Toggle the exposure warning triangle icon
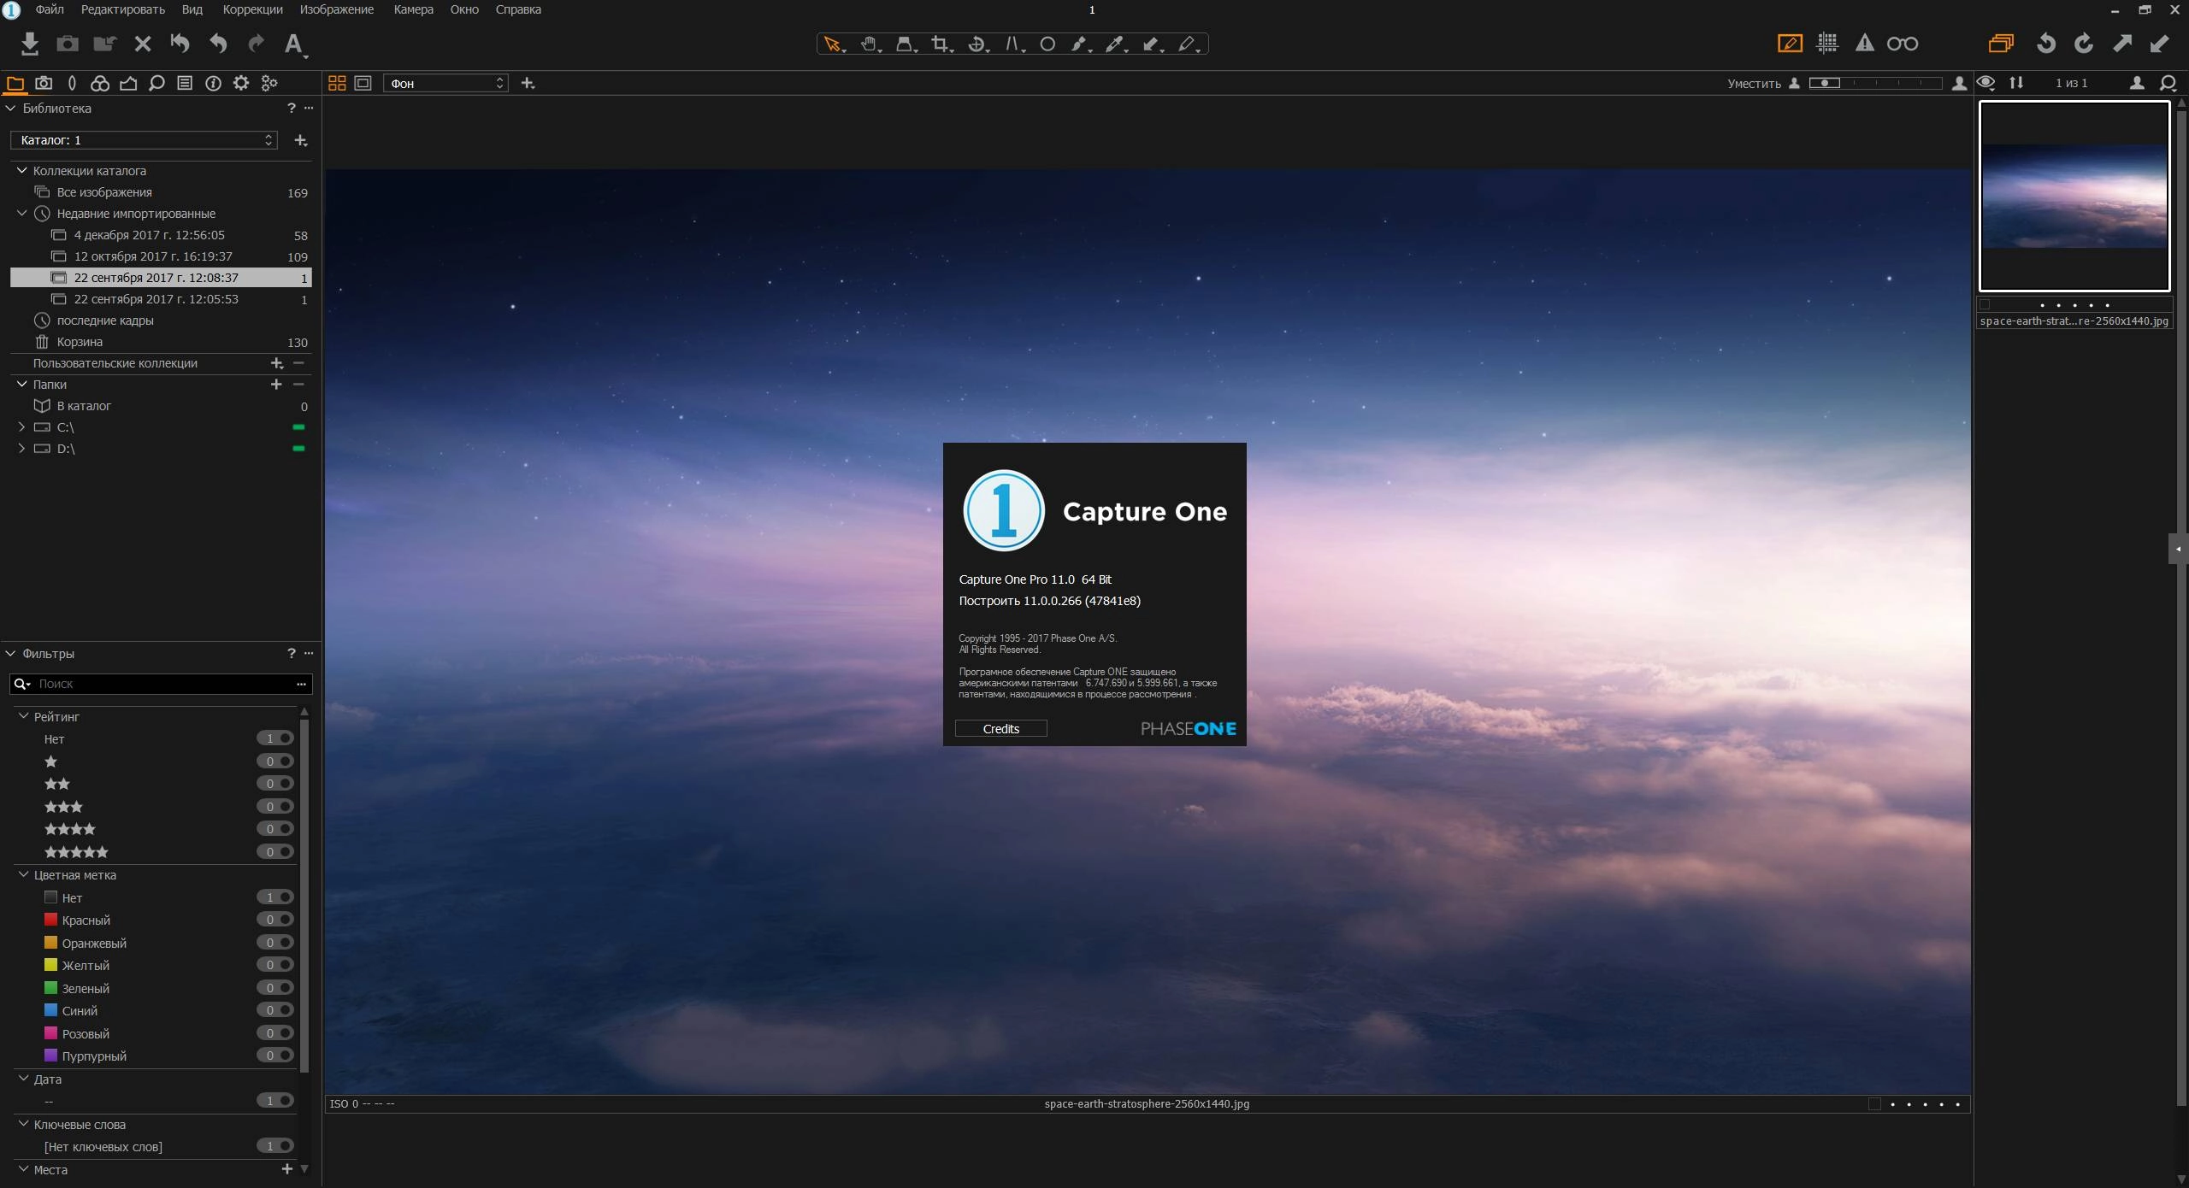This screenshot has height=1188, width=2189. (1865, 44)
